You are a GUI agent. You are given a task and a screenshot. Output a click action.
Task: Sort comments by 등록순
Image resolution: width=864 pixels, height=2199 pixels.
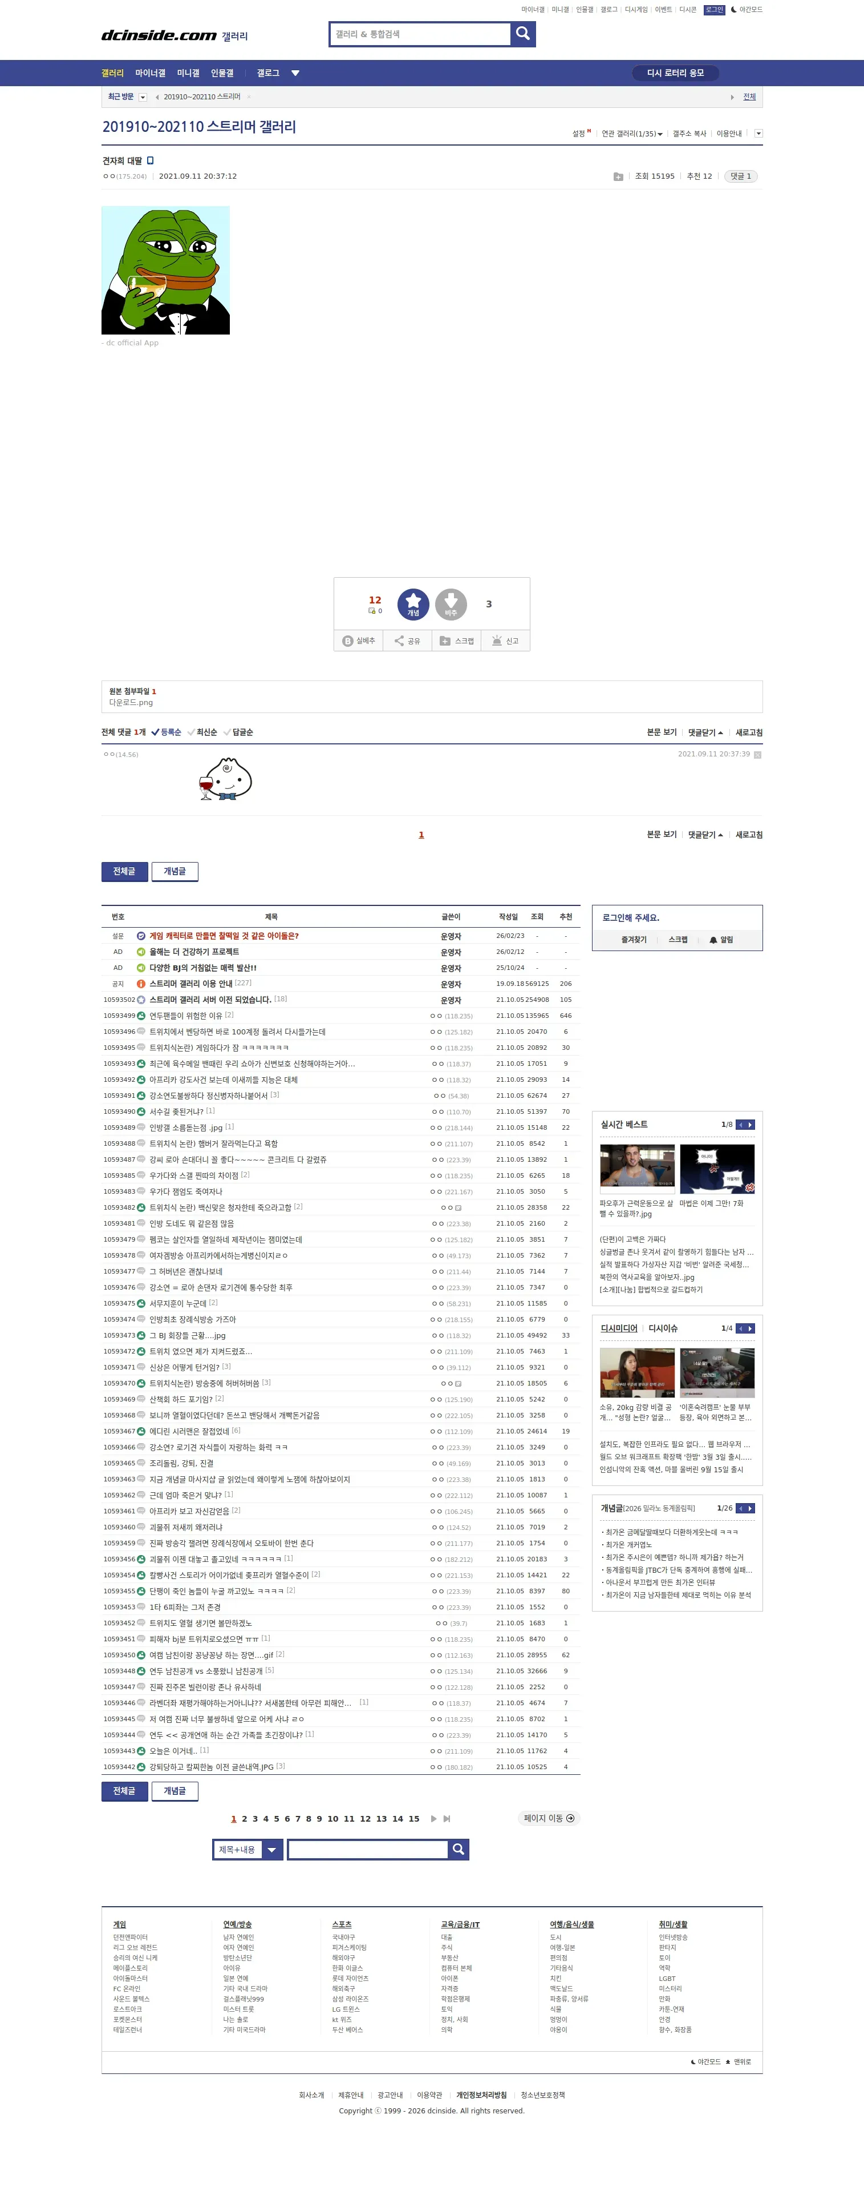[x=167, y=732]
